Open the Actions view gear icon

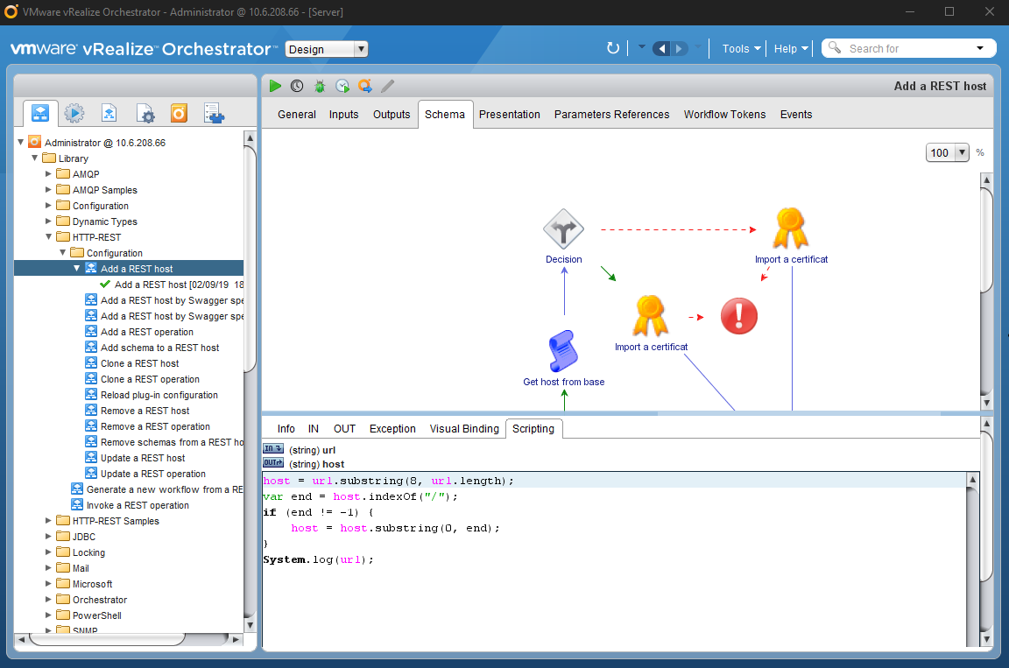74,114
